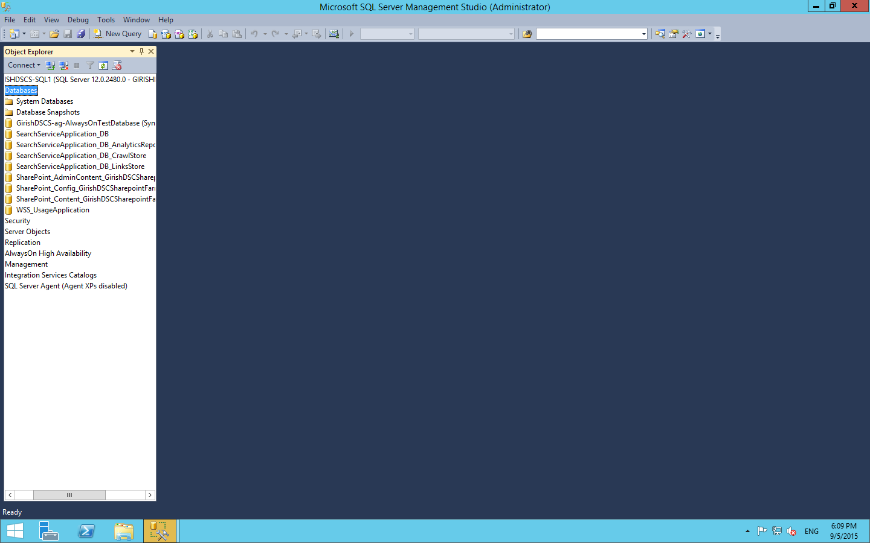
Task: Open Windows PowerShell from the taskbar
Action: [86, 531]
